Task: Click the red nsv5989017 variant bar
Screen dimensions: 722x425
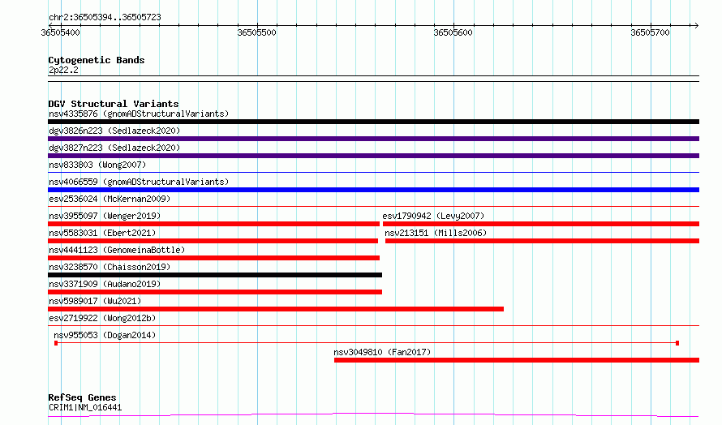Action: pos(276,309)
